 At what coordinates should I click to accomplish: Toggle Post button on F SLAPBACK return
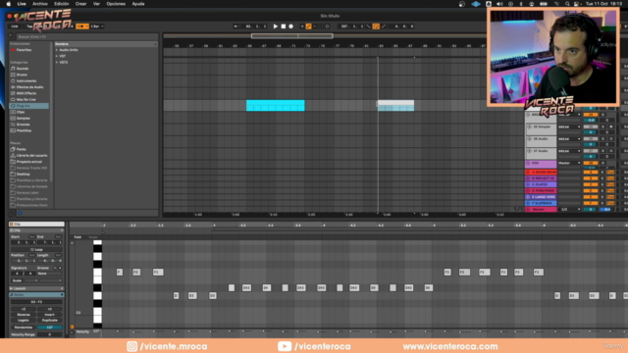[x=610, y=203]
